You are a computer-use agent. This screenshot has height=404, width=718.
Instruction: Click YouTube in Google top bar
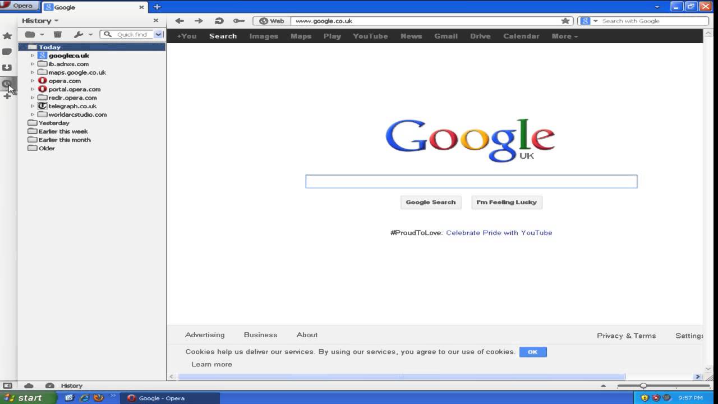coord(370,36)
